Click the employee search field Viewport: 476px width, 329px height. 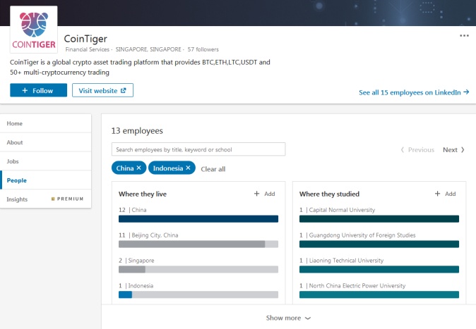point(198,149)
